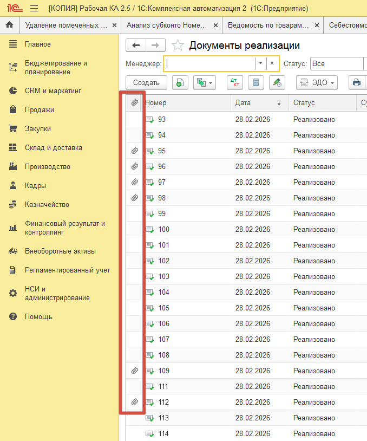Click into the Менеджер input field
The width and height of the screenshot is (367, 441).
tap(210, 63)
